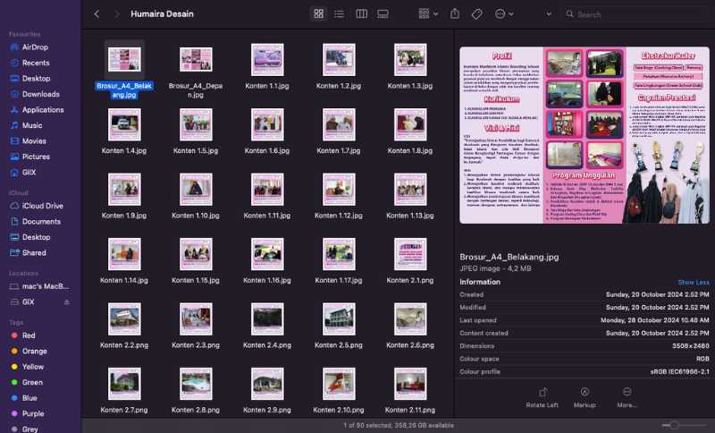The image size is (715, 433).
Task: Open the Edit Tags icon
Action: click(477, 14)
